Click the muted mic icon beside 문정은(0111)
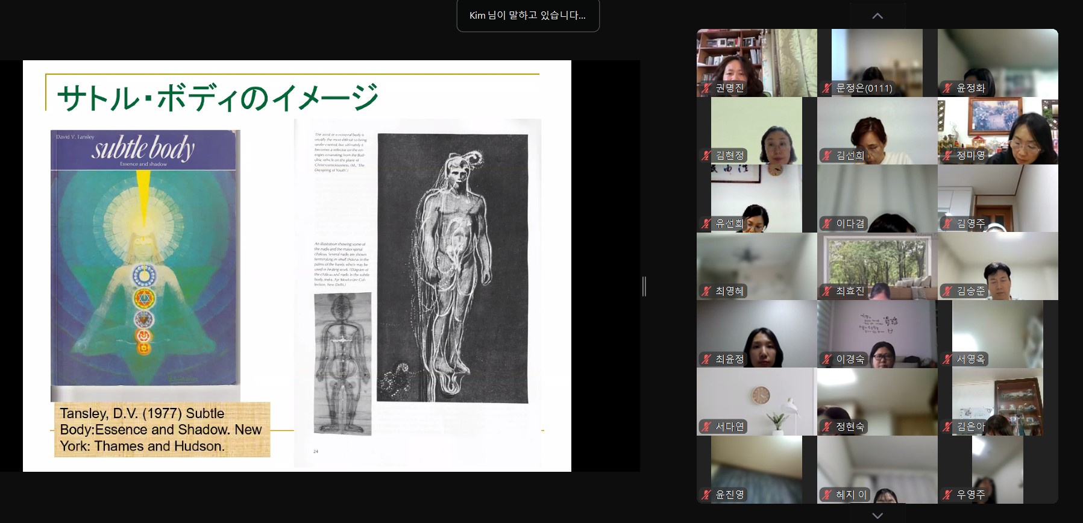The width and height of the screenshot is (1083, 523). tap(827, 88)
